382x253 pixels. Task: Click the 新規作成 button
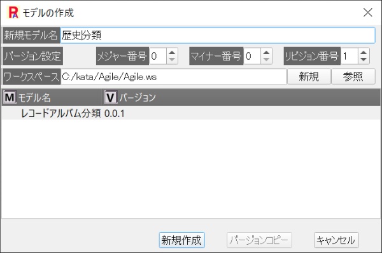click(x=181, y=240)
